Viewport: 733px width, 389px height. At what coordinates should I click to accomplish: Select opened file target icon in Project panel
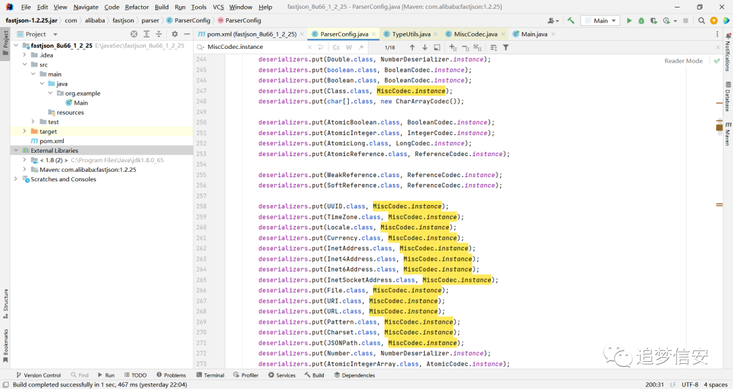click(134, 34)
